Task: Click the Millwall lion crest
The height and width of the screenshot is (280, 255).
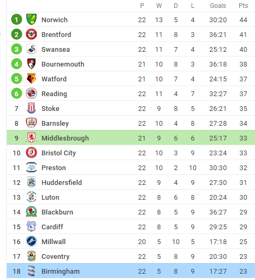Action: tap(31, 241)
